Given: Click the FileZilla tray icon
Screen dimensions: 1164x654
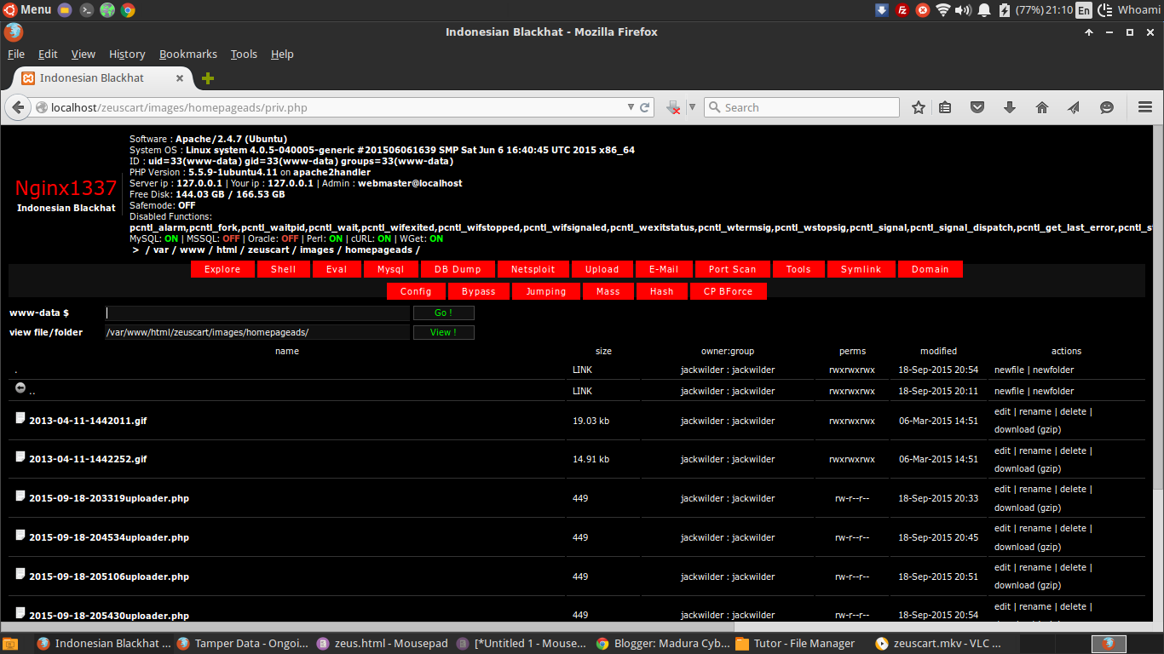Looking at the screenshot, I should [x=902, y=10].
